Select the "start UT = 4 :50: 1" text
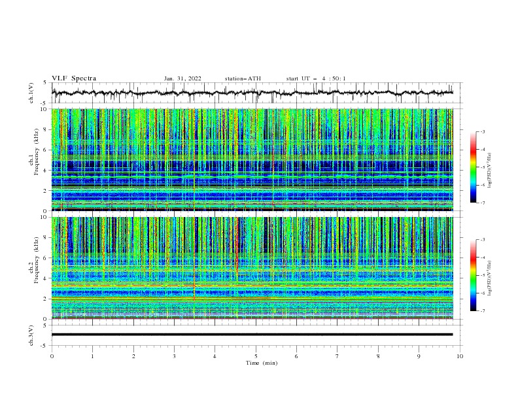The height and width of the screenshot is (400, 518). click(x=316, y=78)
